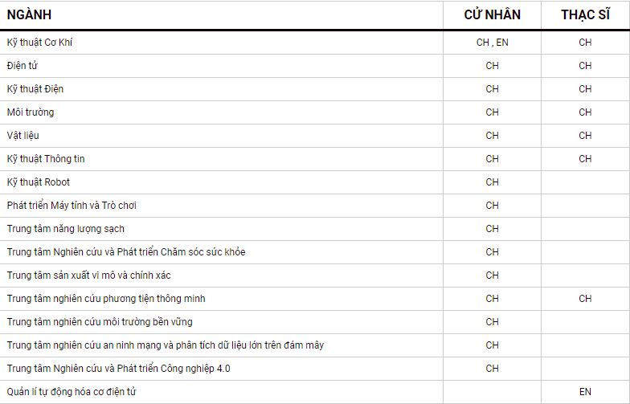Image resolution: width=630 pixels, height=404 pixels.
Task: Click the Vật liệu row label
Action: coord(25,136)
